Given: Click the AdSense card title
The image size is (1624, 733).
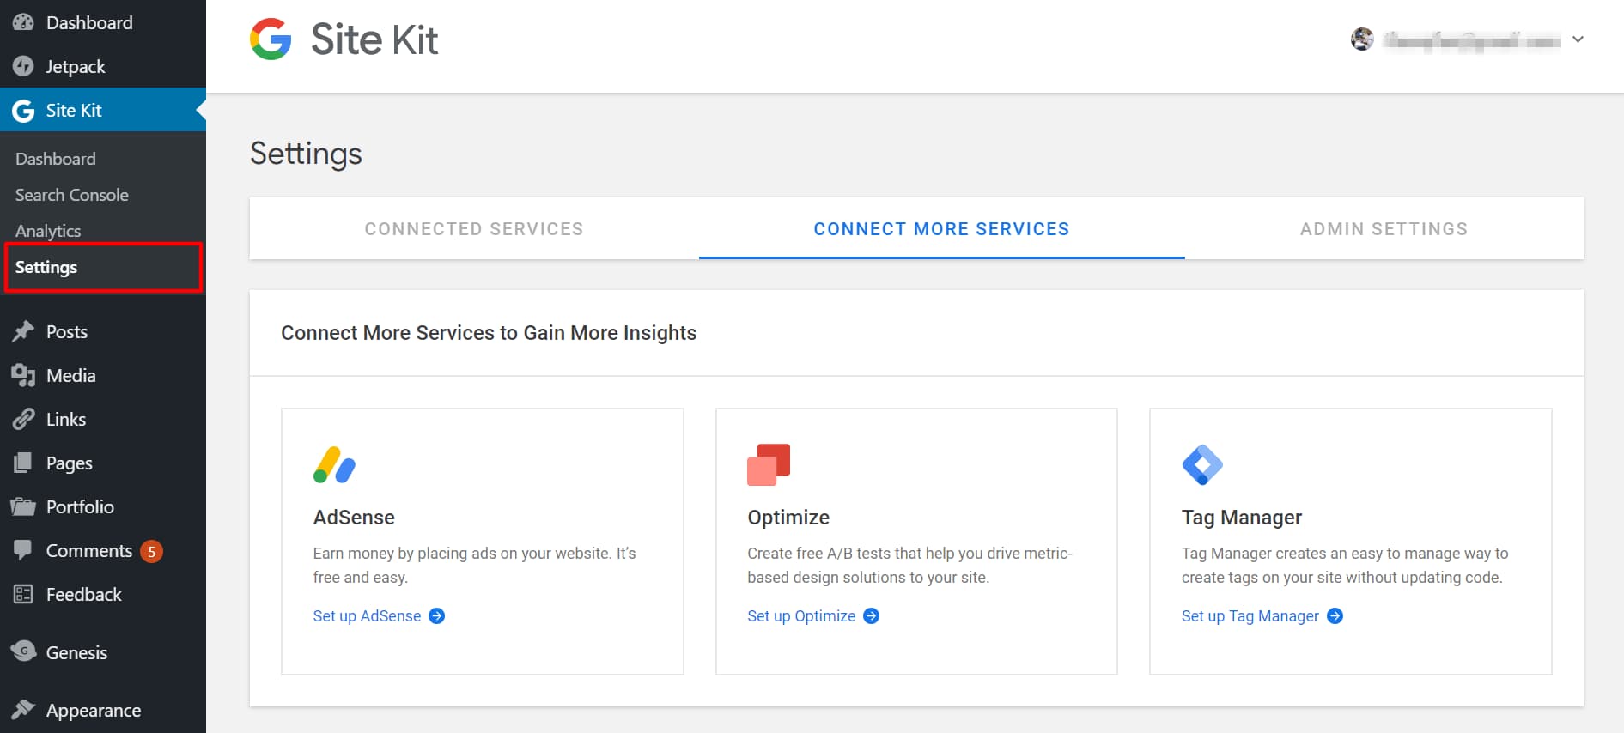Looking at the screenshot, I should (354, 518).
